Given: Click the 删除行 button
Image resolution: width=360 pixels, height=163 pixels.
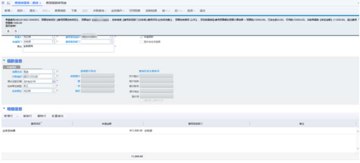Looking at the screenshot, I should tap(42, 116).
